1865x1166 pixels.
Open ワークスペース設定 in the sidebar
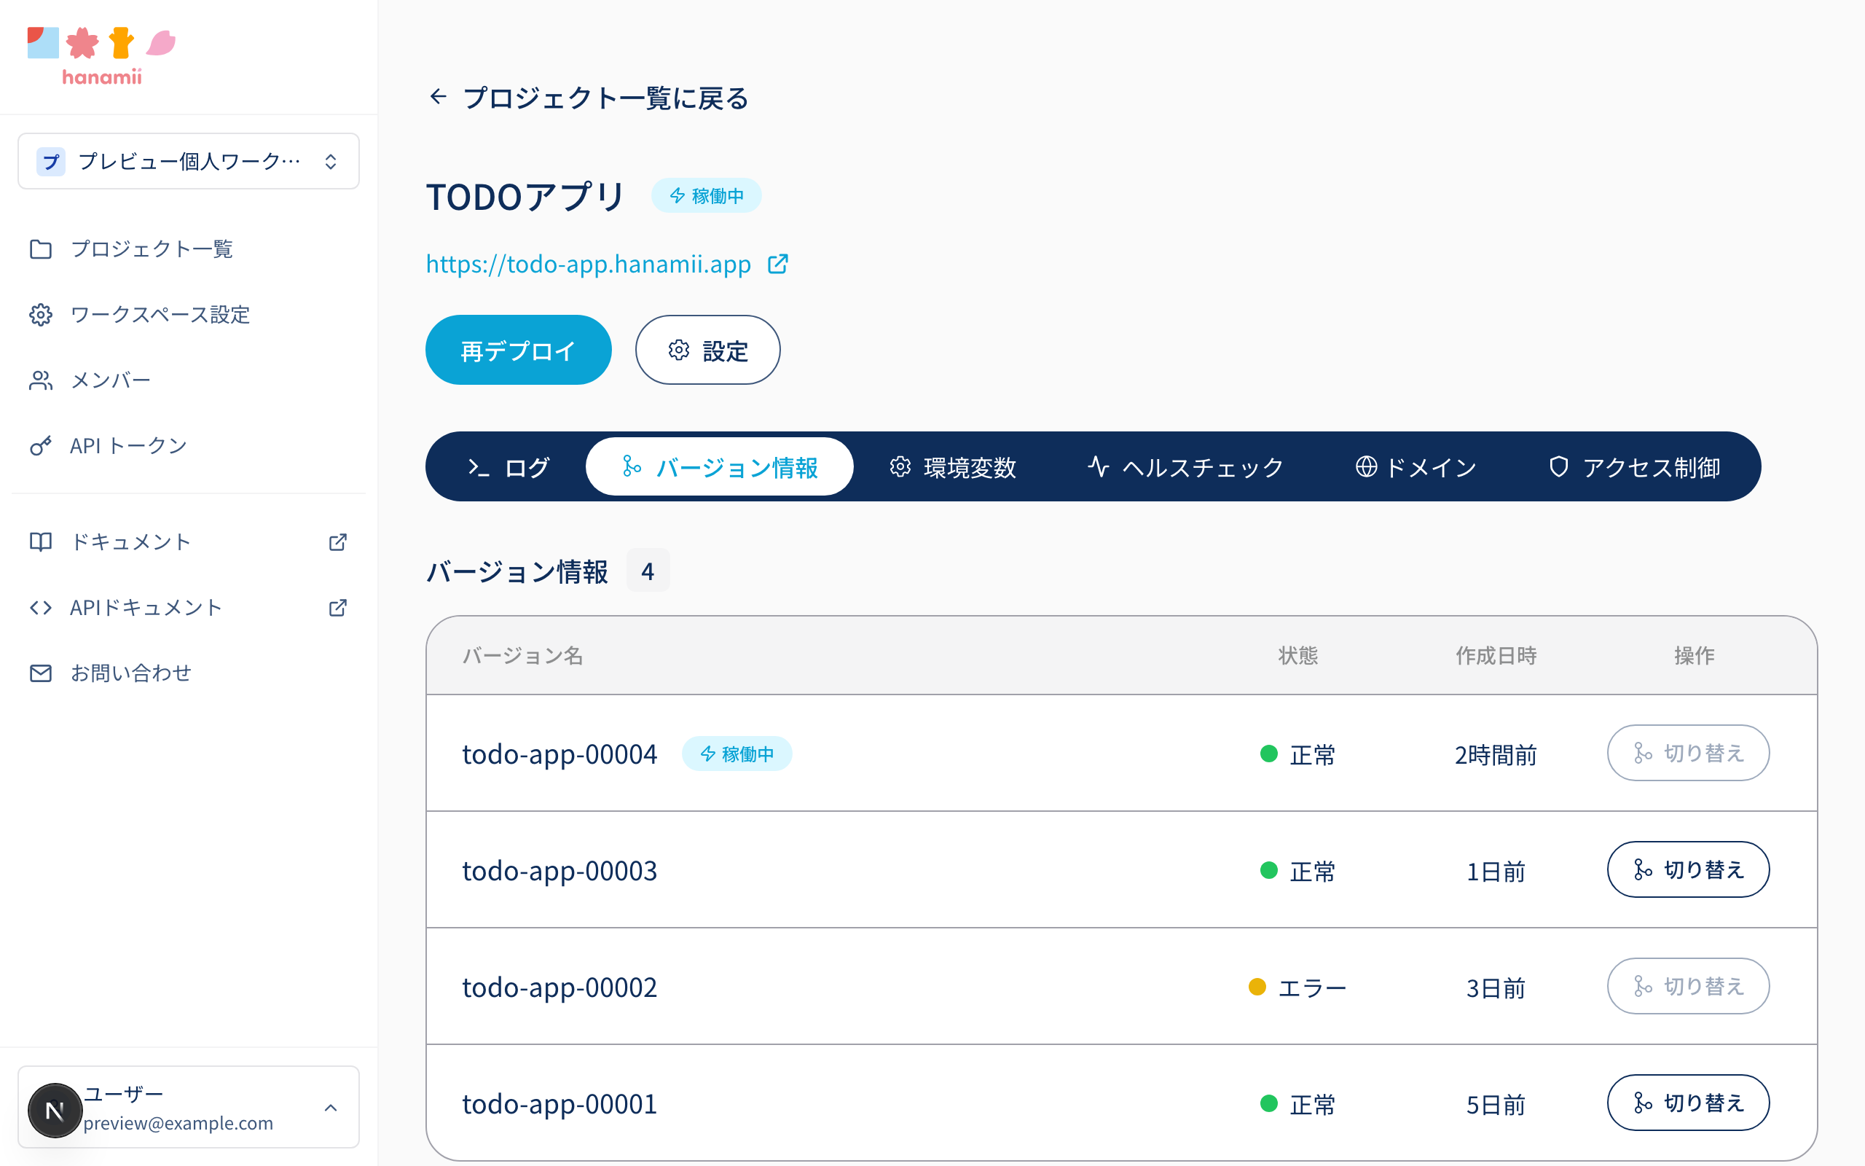coord(188,315)
